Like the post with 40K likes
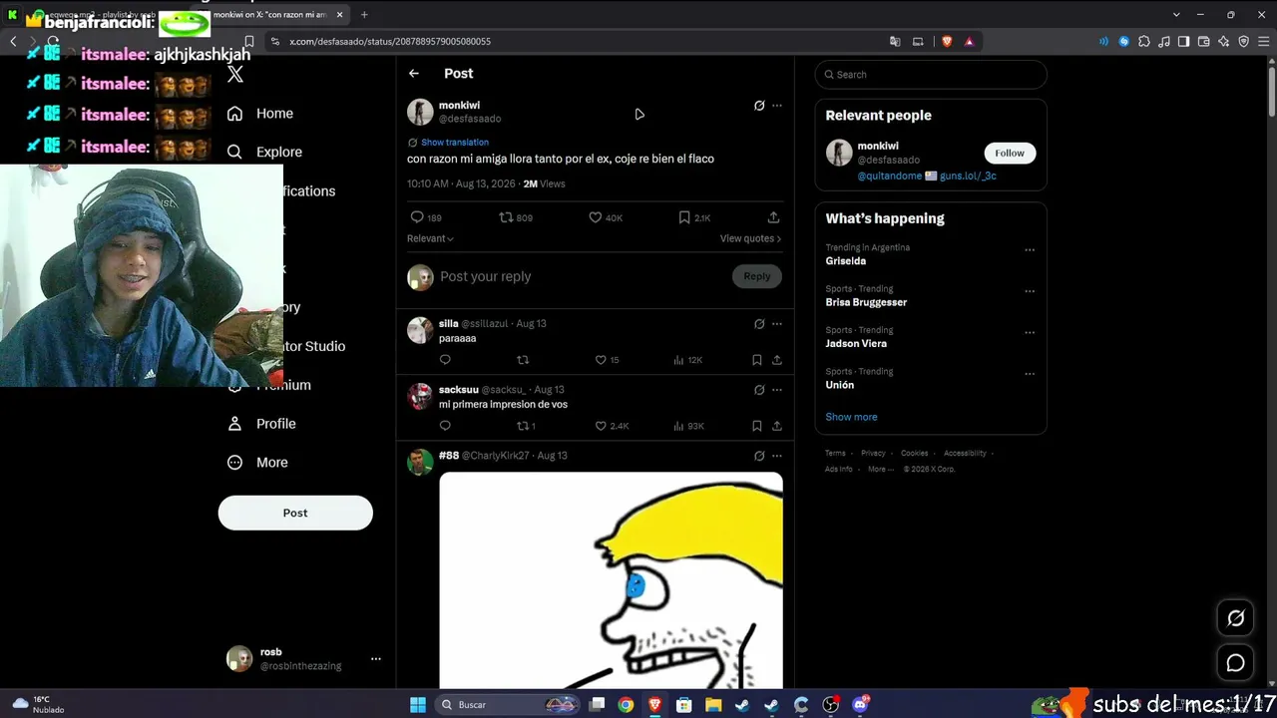1277x718 pixels. (606, 217)
